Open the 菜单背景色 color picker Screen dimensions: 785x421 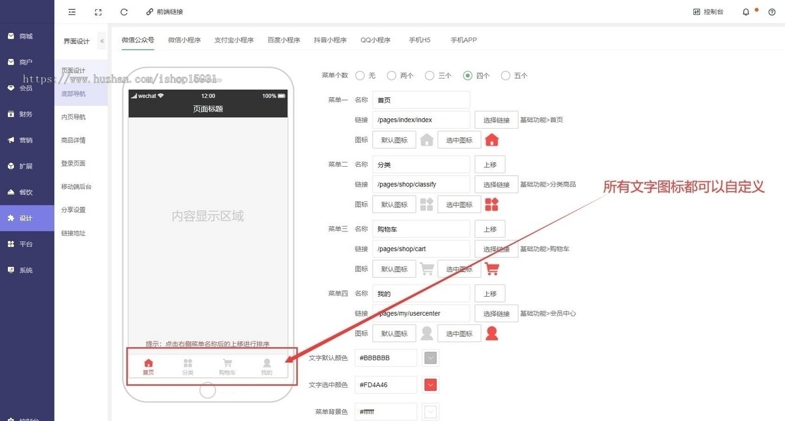pyautogui.click(x=430, y=412)
